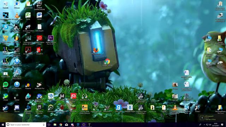Open the Téléchargements shortcut folder icon
Viewport: 226px width, 127px height.
(x=220, y=109)
